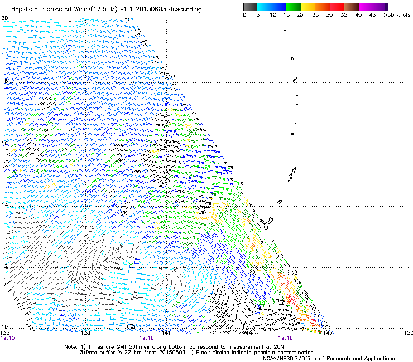Click the island outline just below 18N
Image resolution: width=413 pixels, height=362 pixels.
[295, 79]
